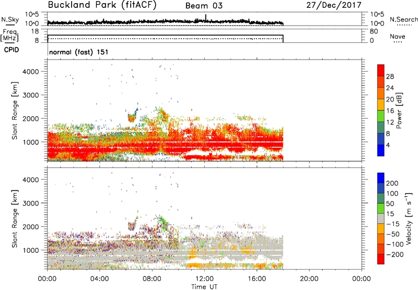418x290 pixels.
Task: Click the '-100' label on Velocity colorbar
Action: pyautogui.click(x=395, y=244)
